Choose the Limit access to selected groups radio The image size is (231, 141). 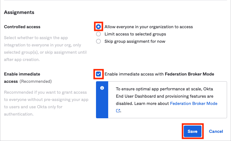98,34
